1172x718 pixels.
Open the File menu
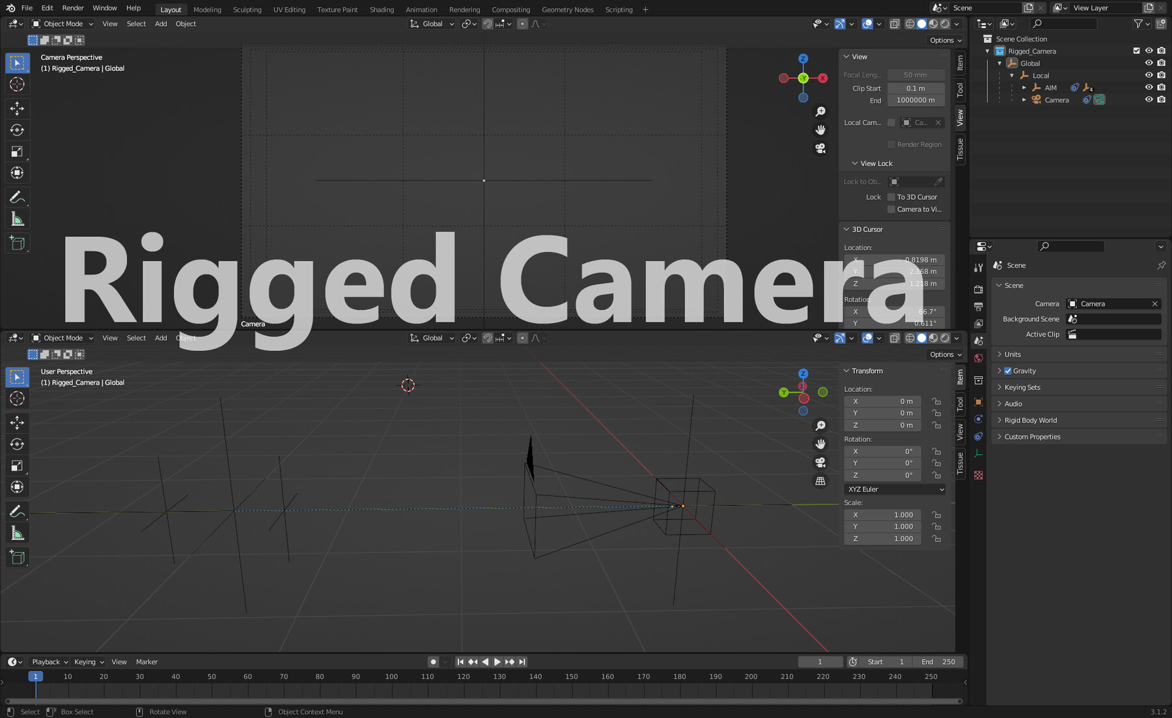click(x=27, y=8)
